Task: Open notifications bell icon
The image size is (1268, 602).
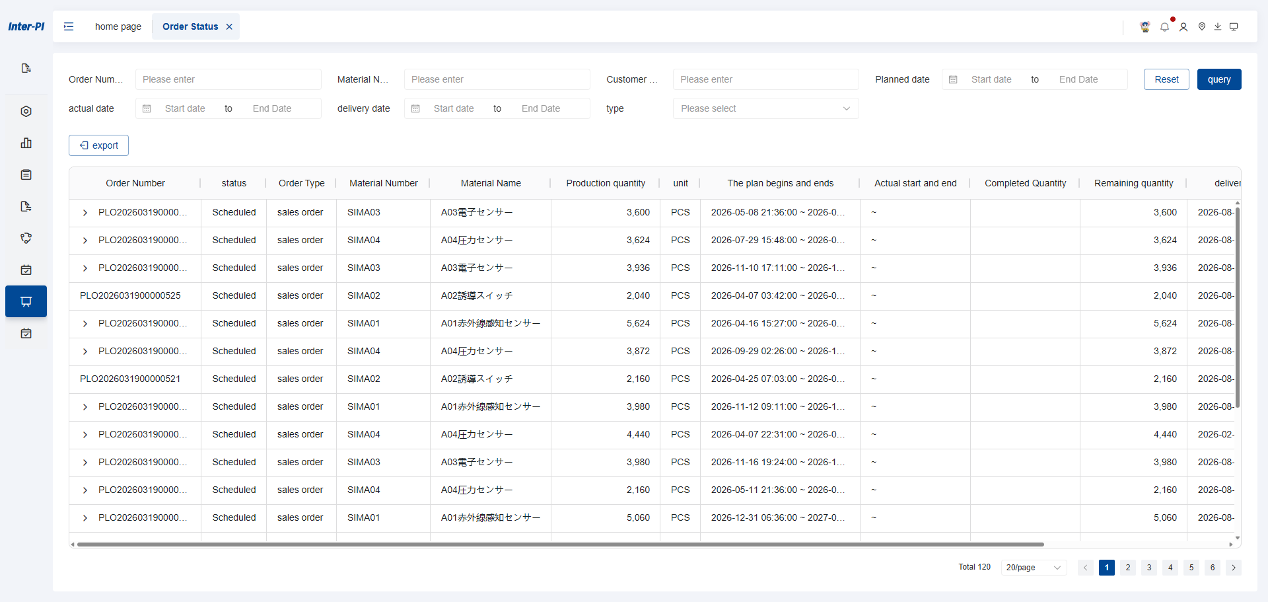Action: tap(1164, 26)
